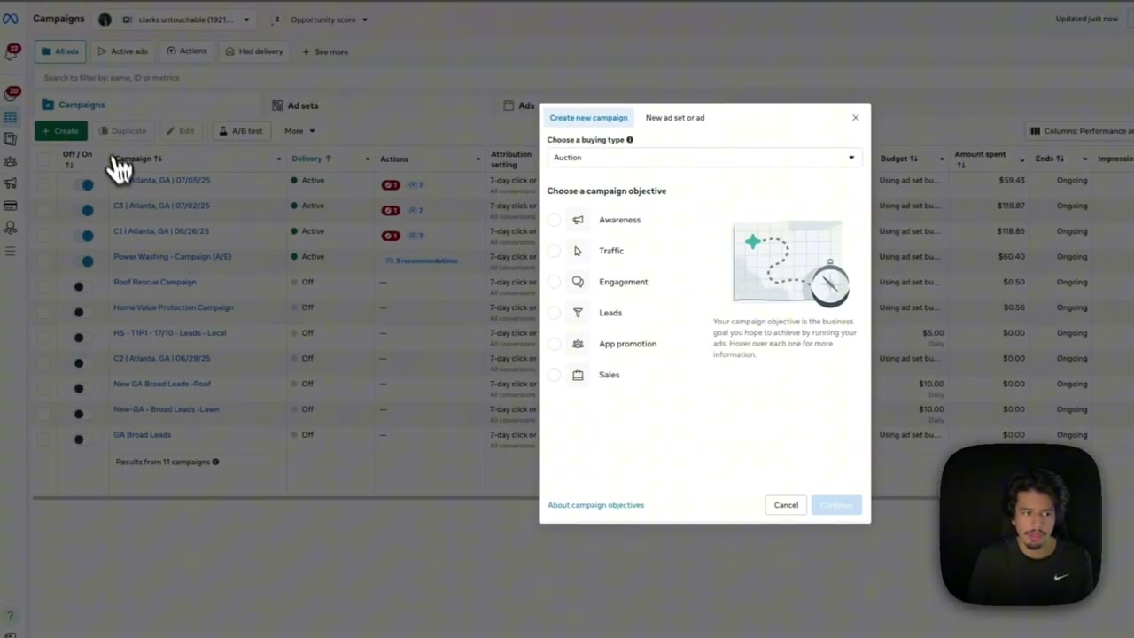Select the Leads objective radio button
The height and width of the screenshot is (638, 1134).
click(x=555, y=313)
